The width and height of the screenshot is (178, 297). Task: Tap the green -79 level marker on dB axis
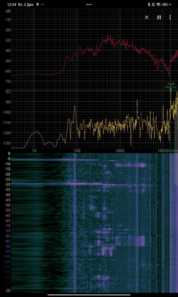coord(8,91)
